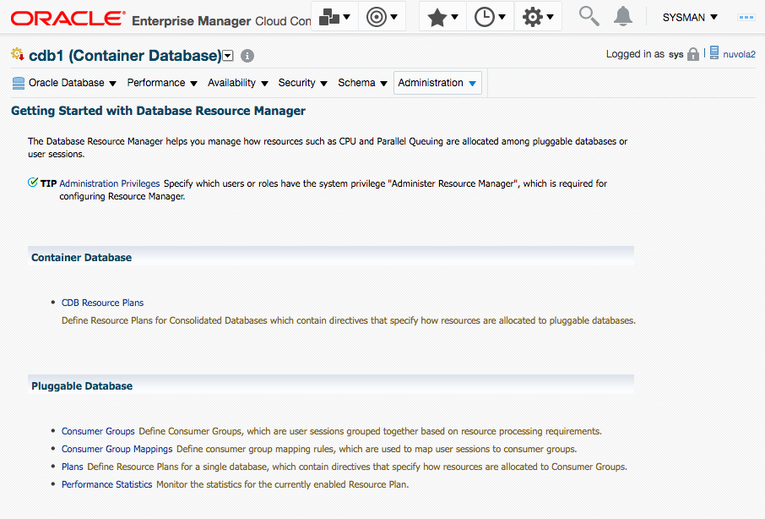
Task: Open the Setup gear menu
Action: tap(538, 17)
